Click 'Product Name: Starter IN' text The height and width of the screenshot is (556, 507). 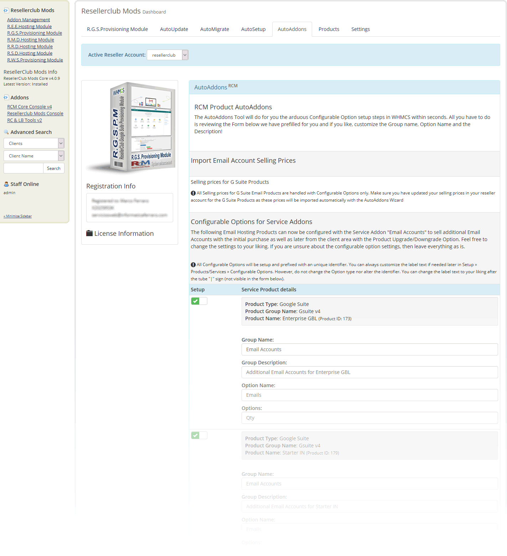[x=275, y=453]
